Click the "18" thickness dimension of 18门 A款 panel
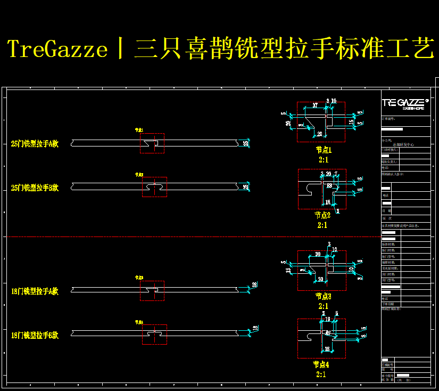 click(x=254, y=285)
